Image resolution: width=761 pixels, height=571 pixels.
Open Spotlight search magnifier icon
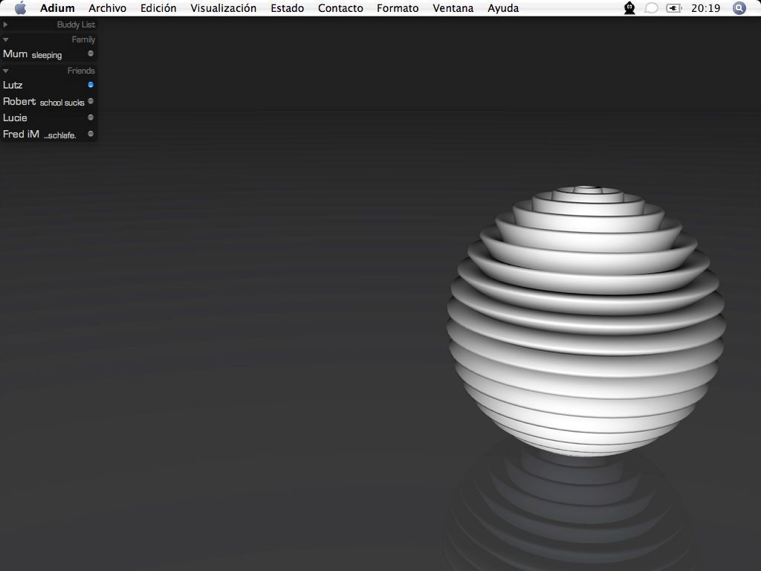(x=739, y=8)
